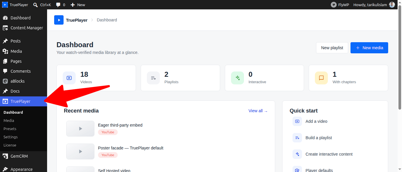Click the blue TruePlayer logo in header
402x172 pixels.
click(x=59, y=20)
